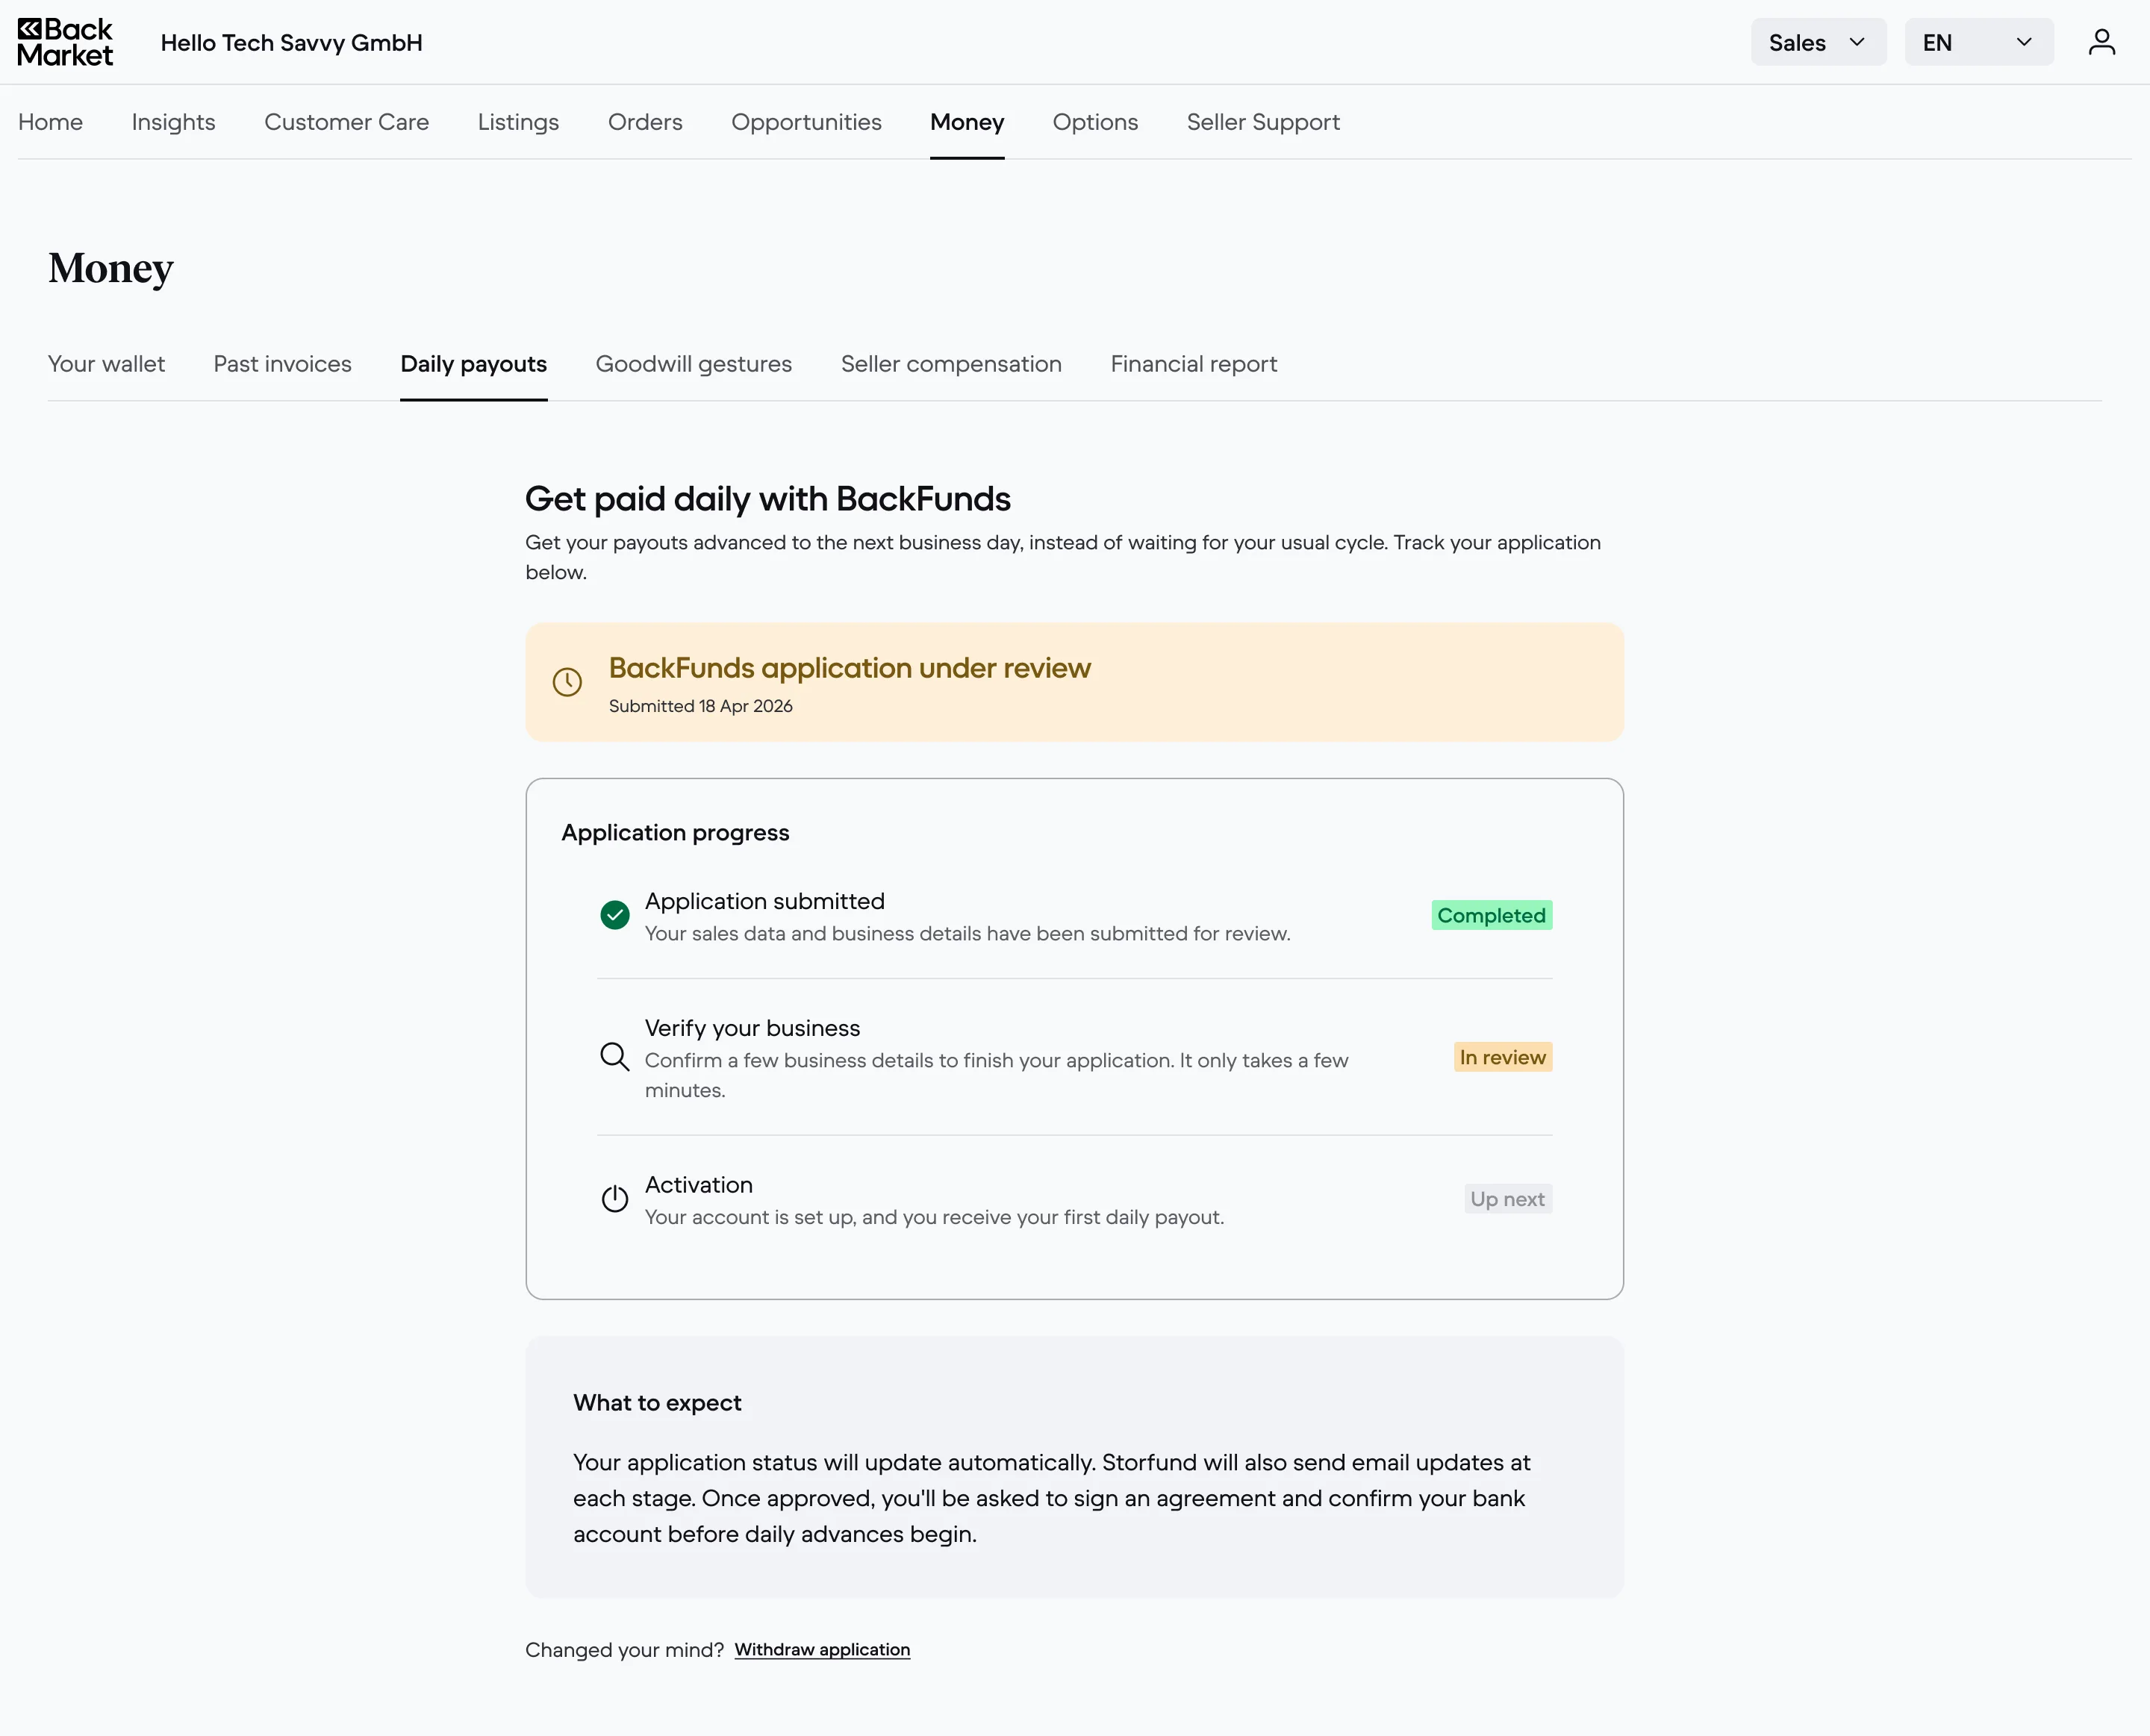Image resolution: width=2150 pixels, height=1736 pixels.
Task: Open the EN language dropdown
Action: pyautogui.click(x=1979, y=42)
